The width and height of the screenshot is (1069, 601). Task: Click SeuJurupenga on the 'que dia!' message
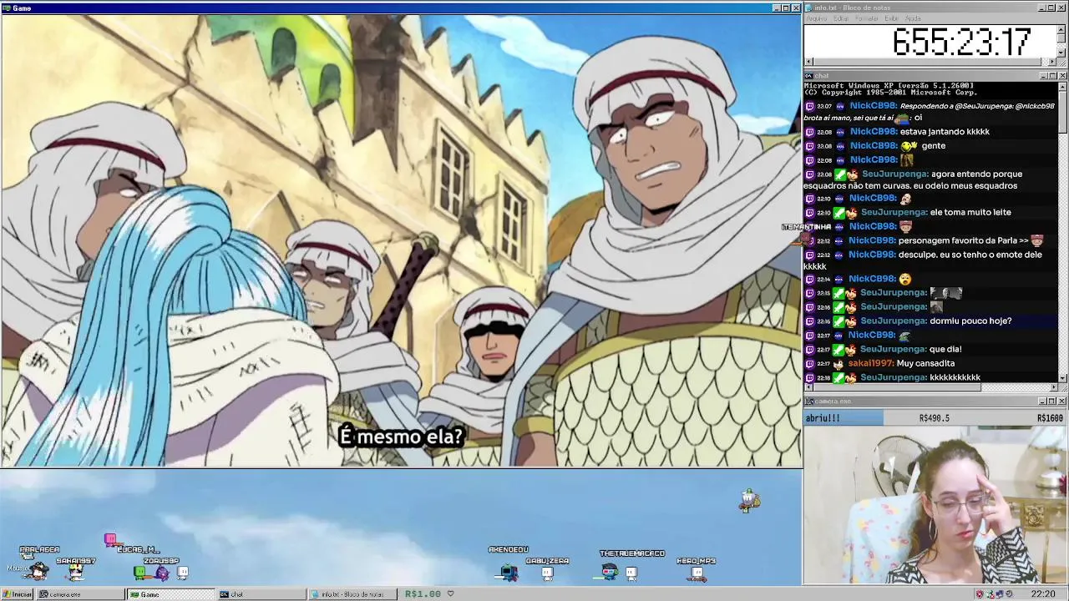(893, 350)
